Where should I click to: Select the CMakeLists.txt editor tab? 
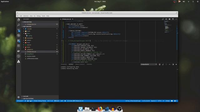click(67, 19)
